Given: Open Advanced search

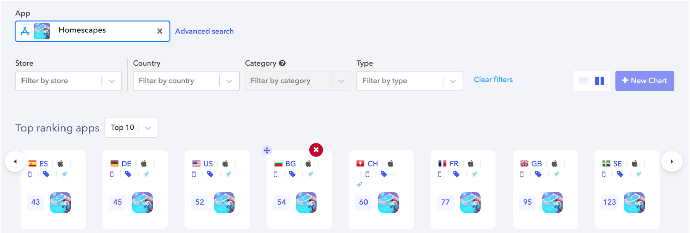Looking at the screenshot, I should click(204, 31).
